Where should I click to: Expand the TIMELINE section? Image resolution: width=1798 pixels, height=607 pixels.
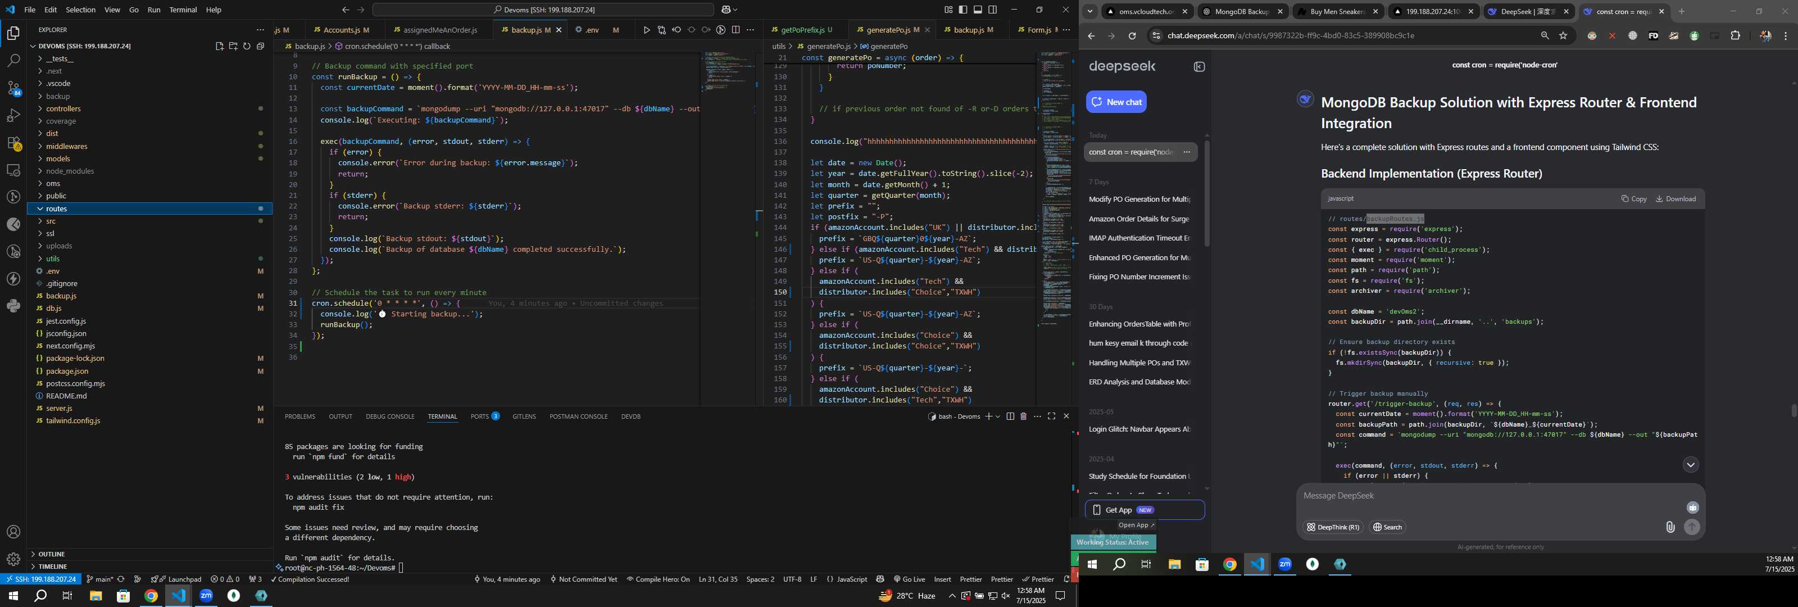[x=149, y=567]
